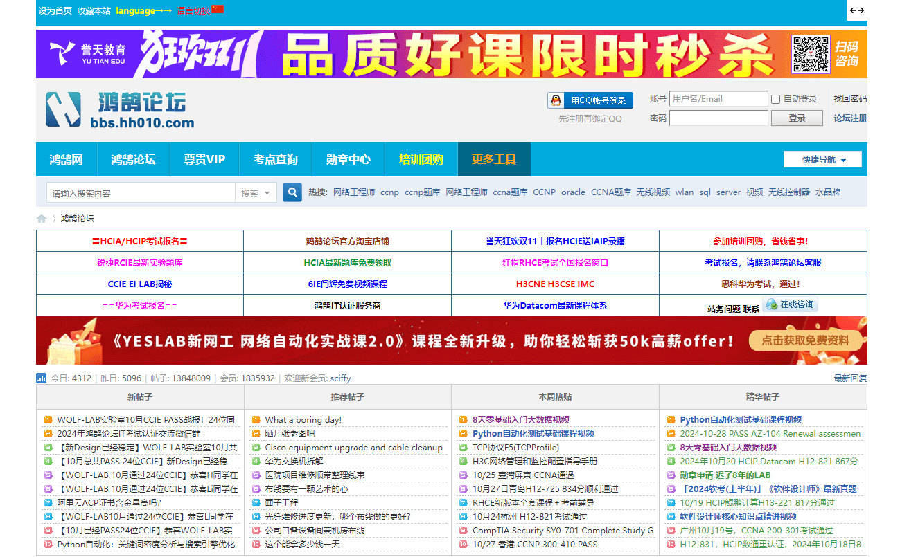Enable the 自动登录 auto-login checkbox
This screenshot has width=909, height=557.
click(775, 98)
